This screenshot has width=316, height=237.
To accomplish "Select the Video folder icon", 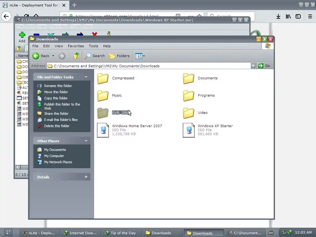I will [x=189, y=113].
